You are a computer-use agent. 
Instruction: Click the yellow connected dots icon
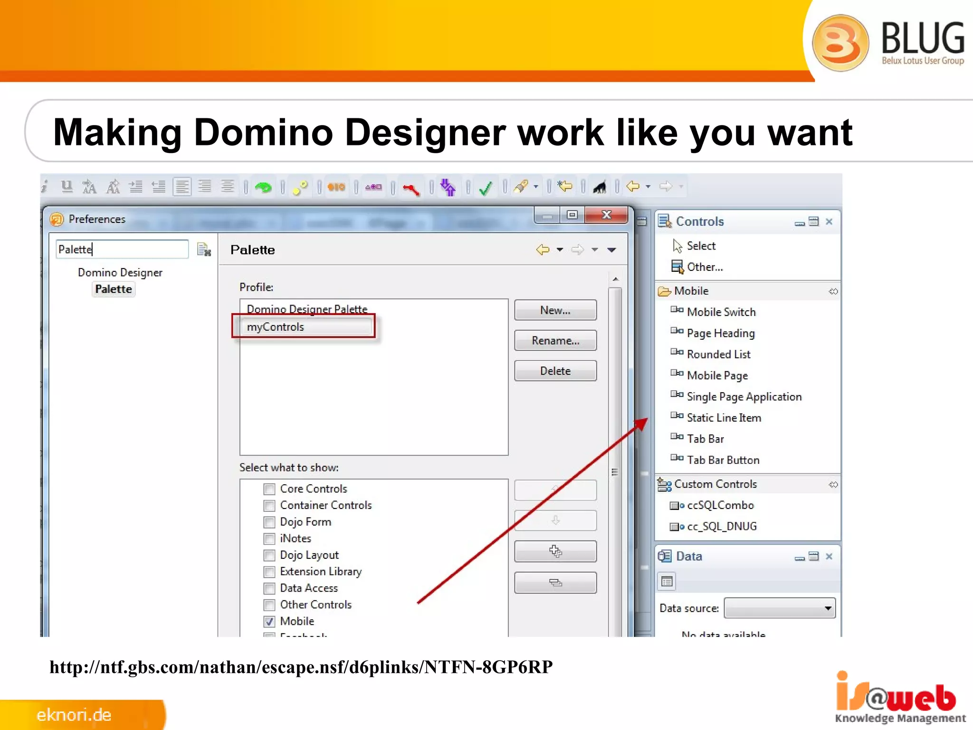pos(300,187)
